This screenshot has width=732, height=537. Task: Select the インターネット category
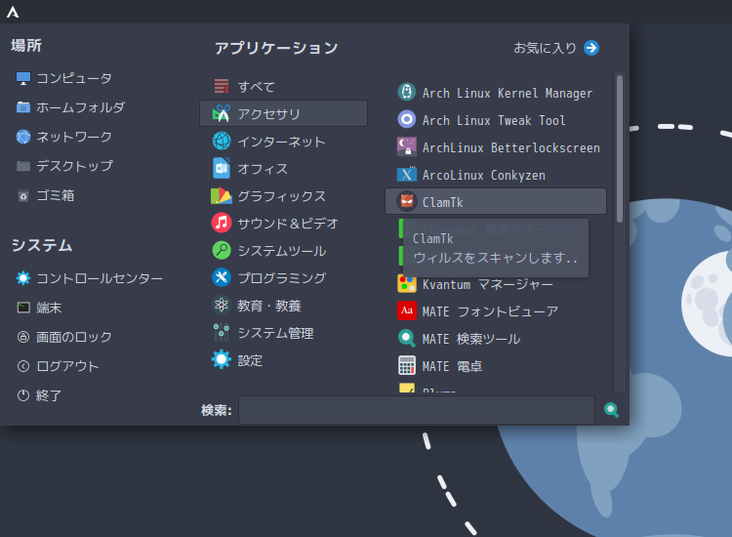point(283,141)
